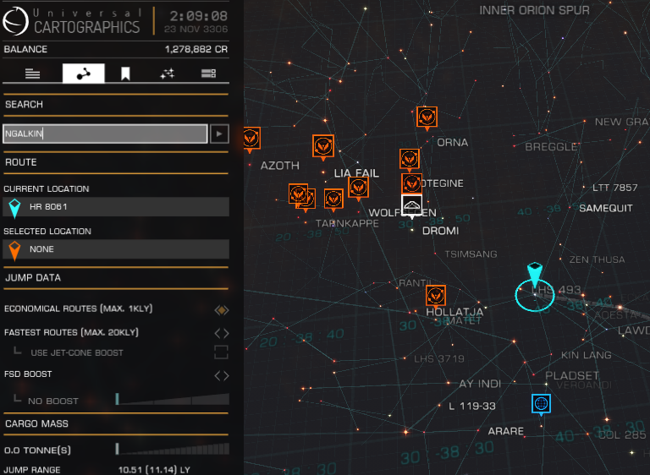Click Universal Cartographics logo
Image resolution: width=650 pixels, height=475 pixels.
[x=15, y=20]
